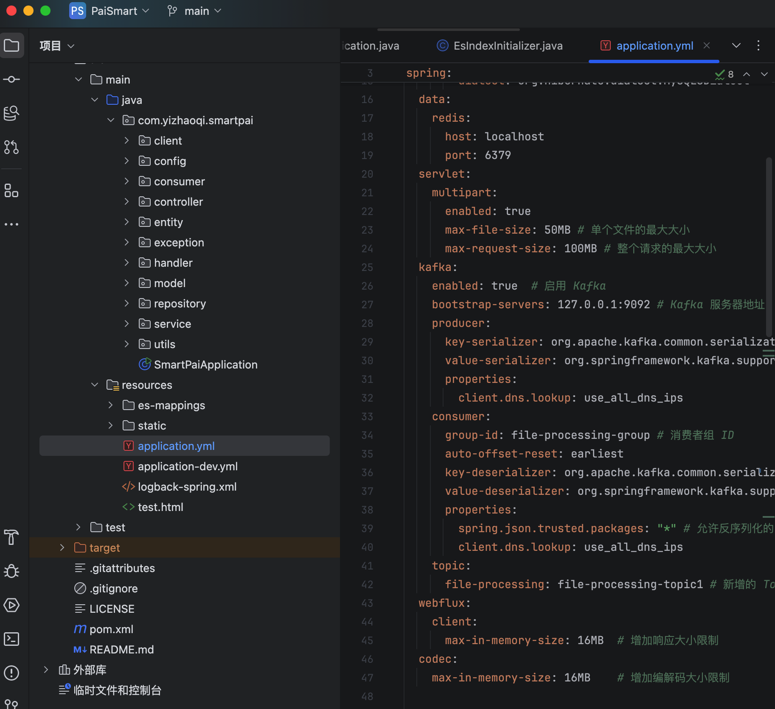775x709 pixels.
Task: Expand the controller package folder
Action: click(x=126, y=202)
